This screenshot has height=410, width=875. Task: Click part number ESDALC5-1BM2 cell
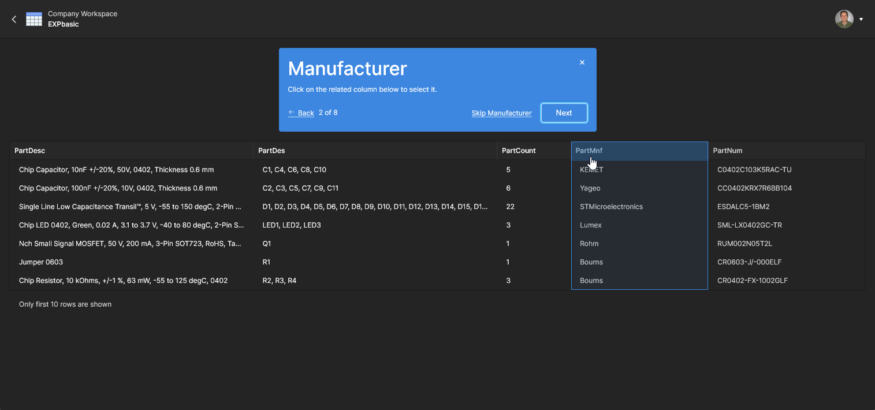click(x=743, y=207)
